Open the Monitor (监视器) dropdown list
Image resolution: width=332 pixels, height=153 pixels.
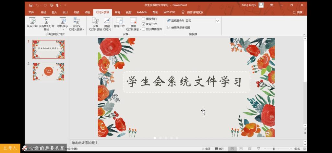pyautogui.click(x=218, y=20)
